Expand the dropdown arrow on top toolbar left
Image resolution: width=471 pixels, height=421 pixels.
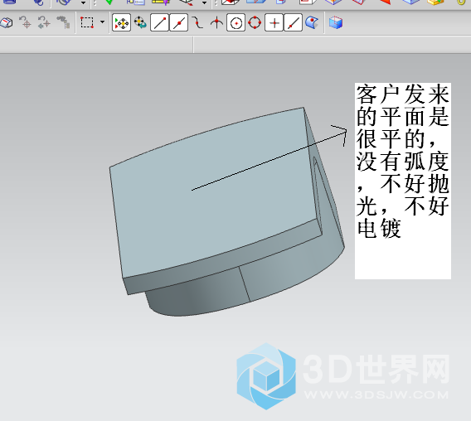(x=83, y=3)
